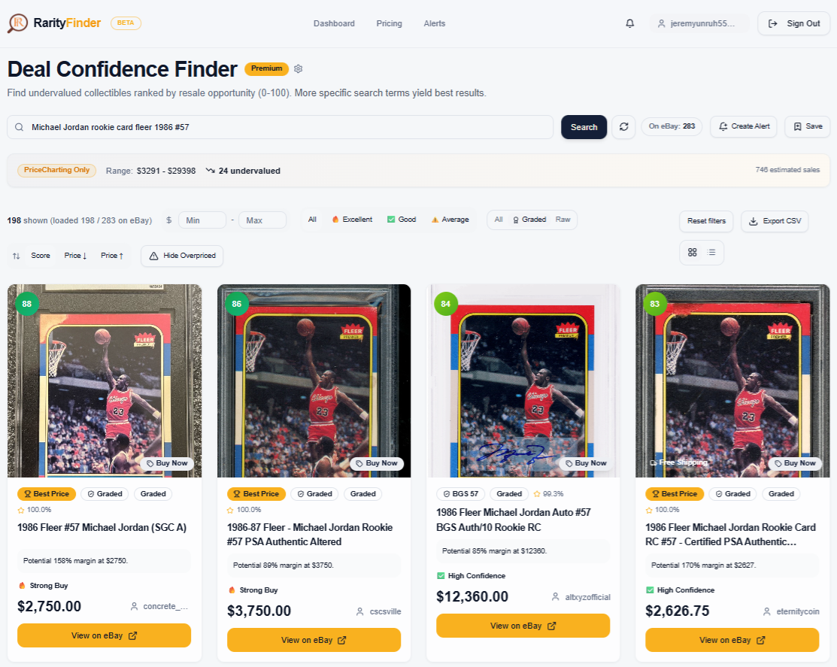
Task: Open notifications via the bell icon
Action: pyautogui.click(x=629, y=23)
